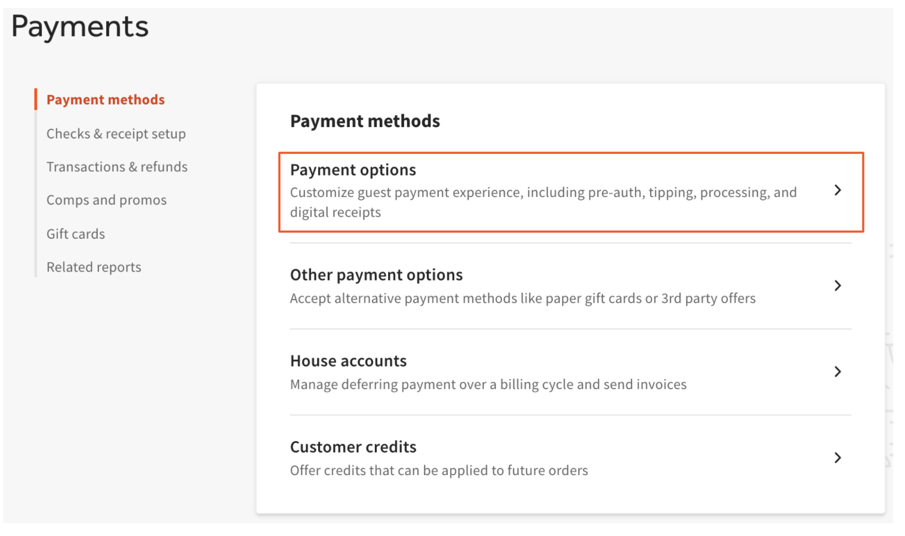905x536 pixels.
Task: Go to Transactions & refunds section
Action: coord(117,167)
